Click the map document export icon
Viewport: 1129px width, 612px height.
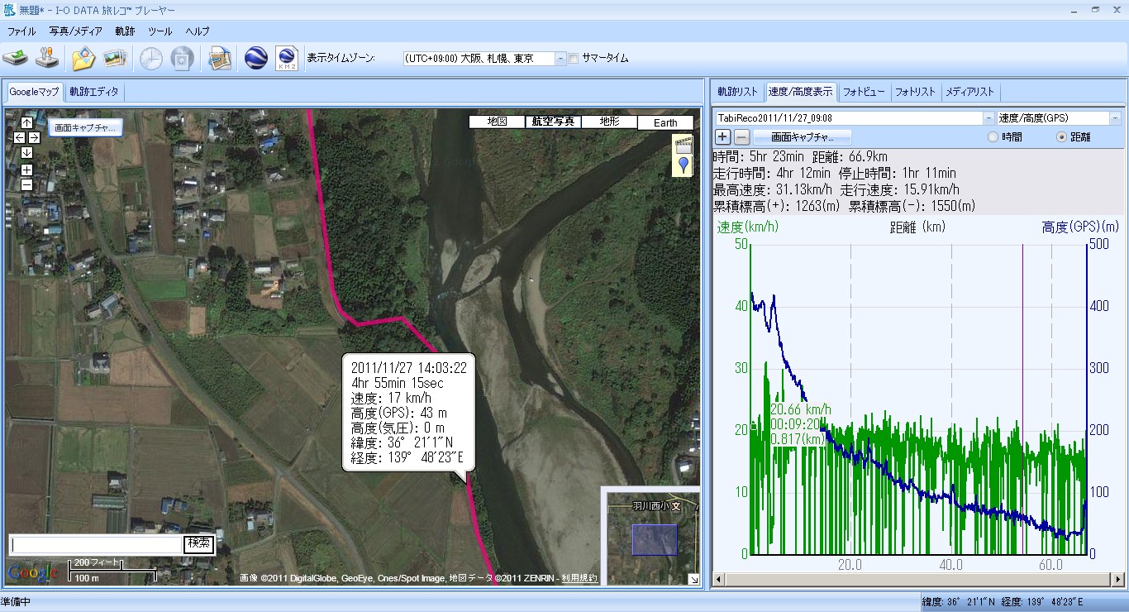click(x=219, y=59)
